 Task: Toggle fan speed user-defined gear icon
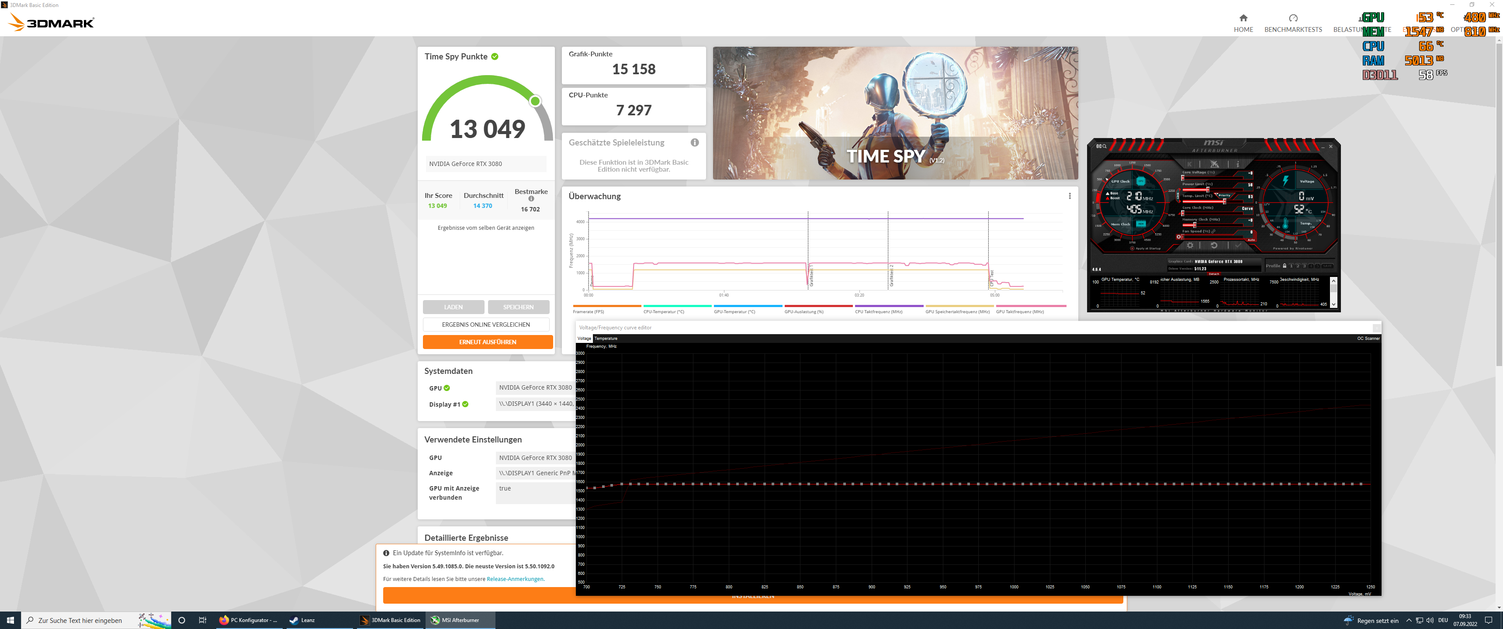pos(1179,237)
